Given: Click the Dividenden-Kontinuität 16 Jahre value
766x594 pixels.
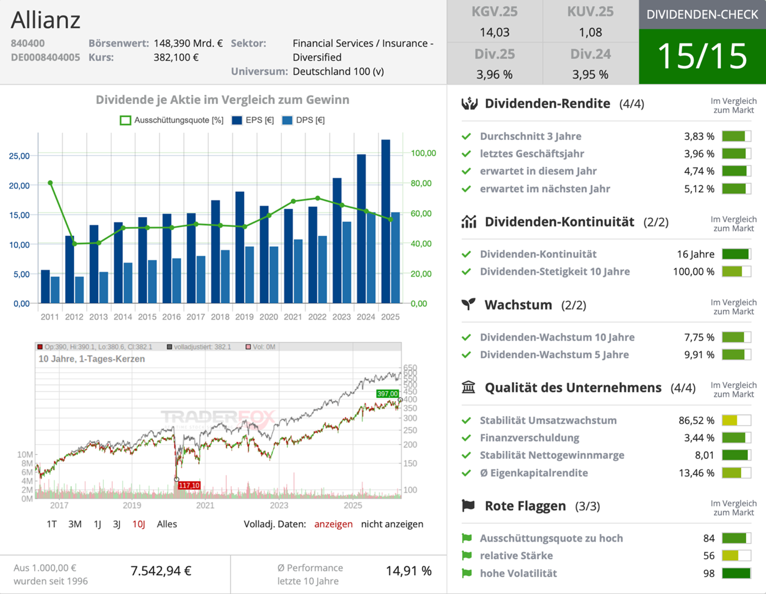Looking at the screenshot, I should [695, 254].
